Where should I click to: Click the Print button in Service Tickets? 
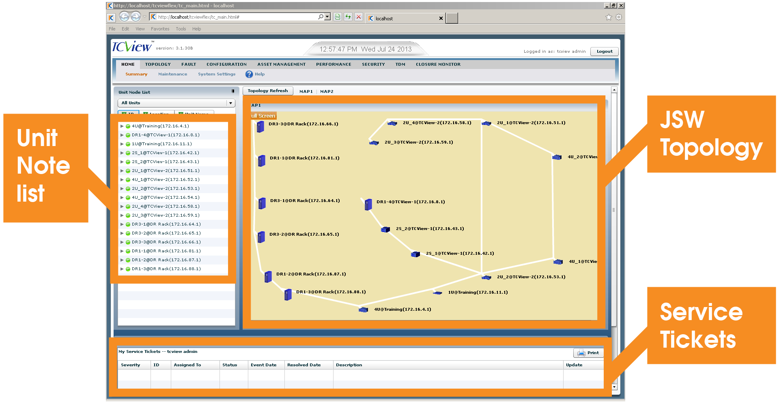point(588,353)
